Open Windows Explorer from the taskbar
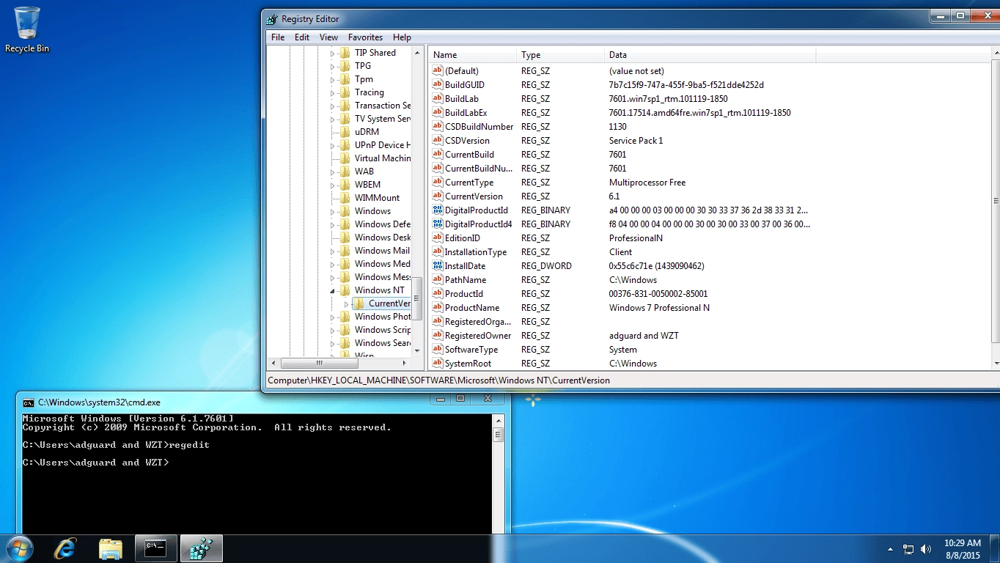 (x=110, y=548)
